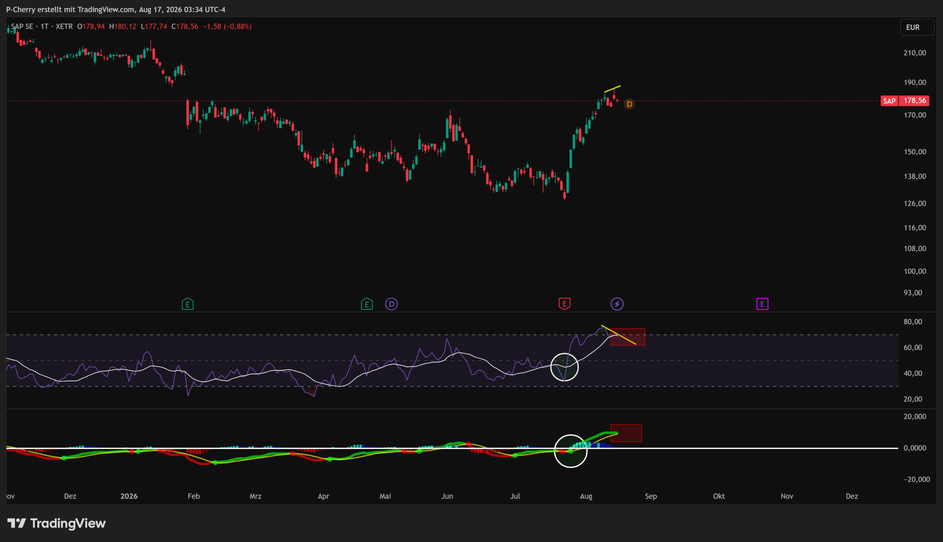943x542 pixels.
Task: Click the change value −1,58 (−0,88%)
Action: 227,27
